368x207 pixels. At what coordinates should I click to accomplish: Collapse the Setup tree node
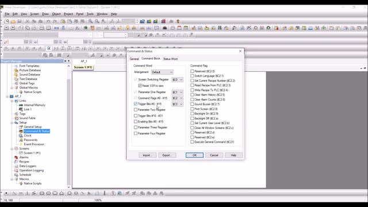[x=12, y=122]
